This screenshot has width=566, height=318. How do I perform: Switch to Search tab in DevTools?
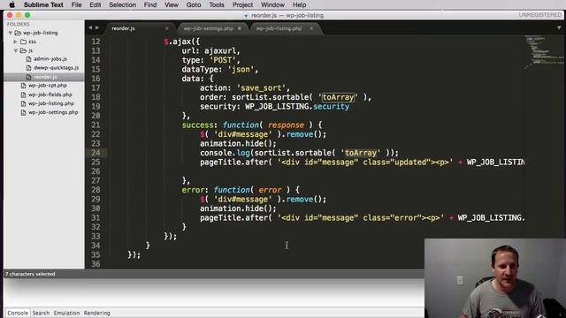(41, 313)
